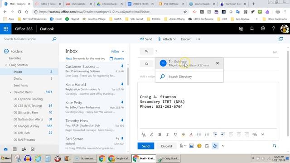The width and height of the screenshot is (290, 163).
Task: Collapse the Folders pane
Action: (x=6, y=51)
